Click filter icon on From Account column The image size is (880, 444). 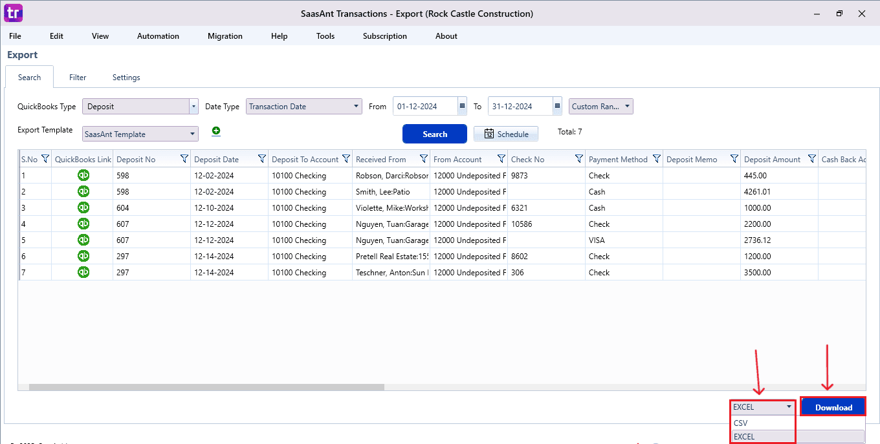click(x=501, y=159)
